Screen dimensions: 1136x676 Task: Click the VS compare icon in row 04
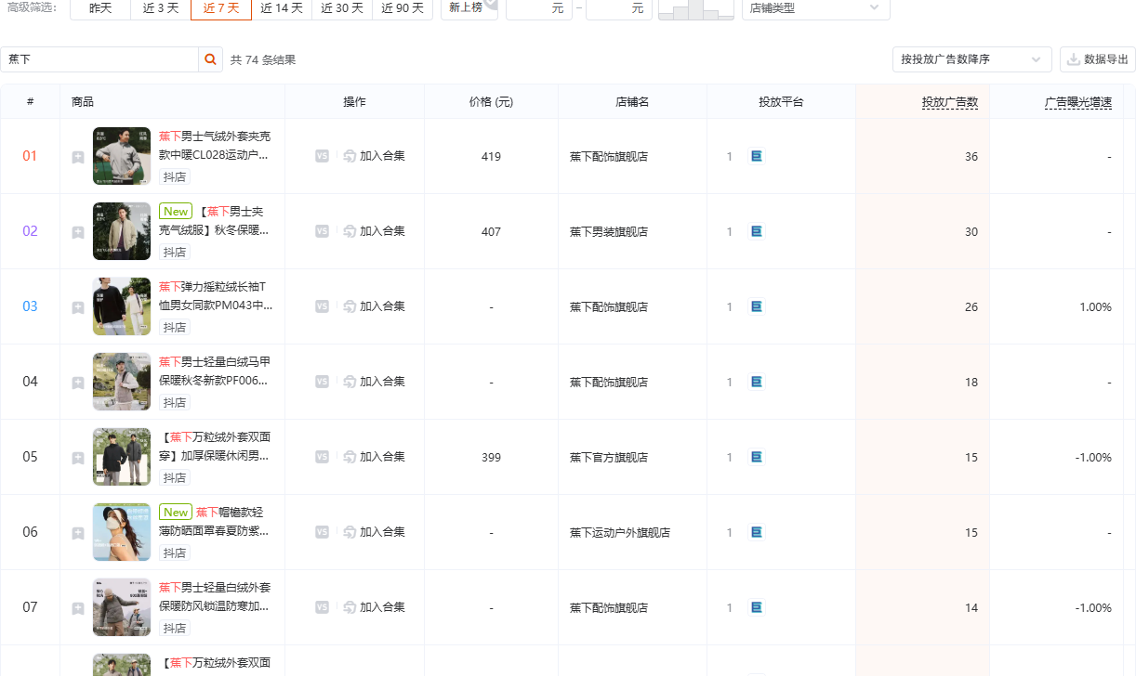[x=322, y=382]
